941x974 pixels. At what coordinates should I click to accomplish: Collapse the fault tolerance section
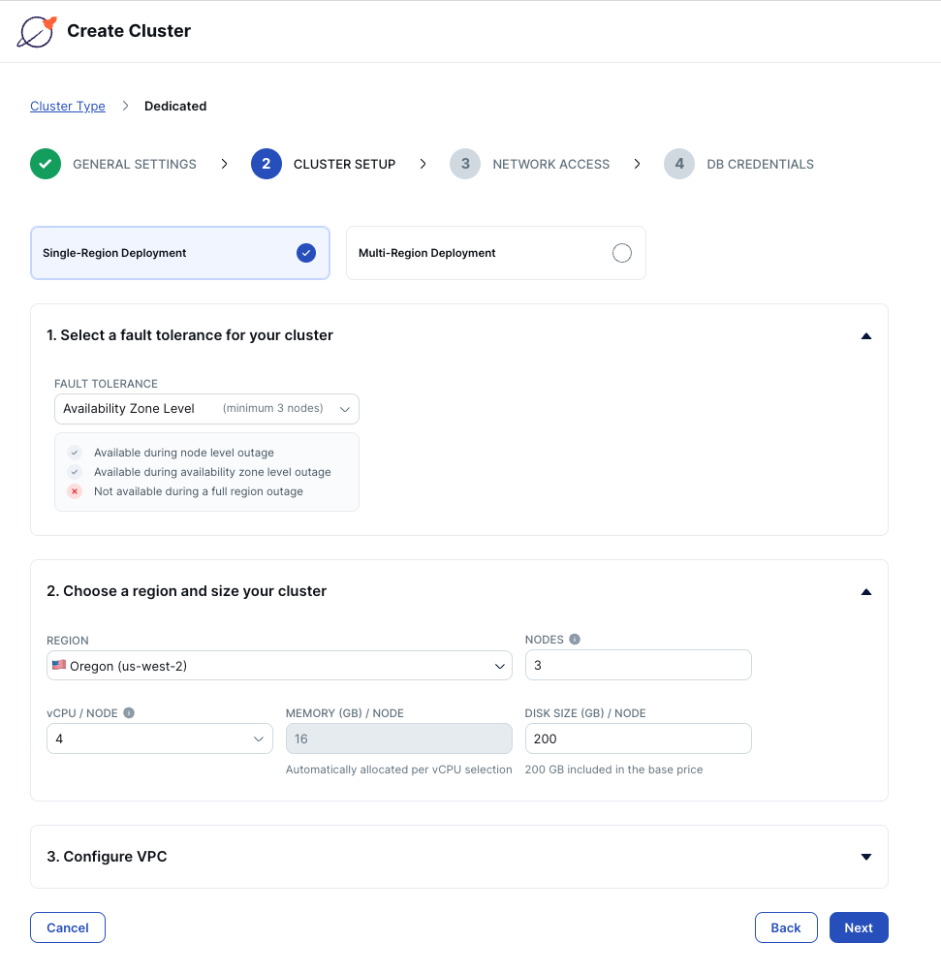865,336
